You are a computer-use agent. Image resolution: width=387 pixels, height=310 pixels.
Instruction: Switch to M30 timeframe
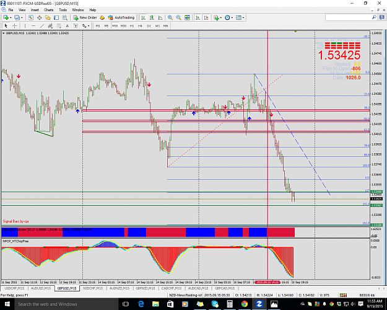[x=123, y=25]
